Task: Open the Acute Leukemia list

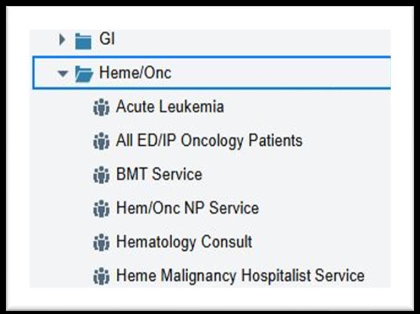Action: click(170, 107)
